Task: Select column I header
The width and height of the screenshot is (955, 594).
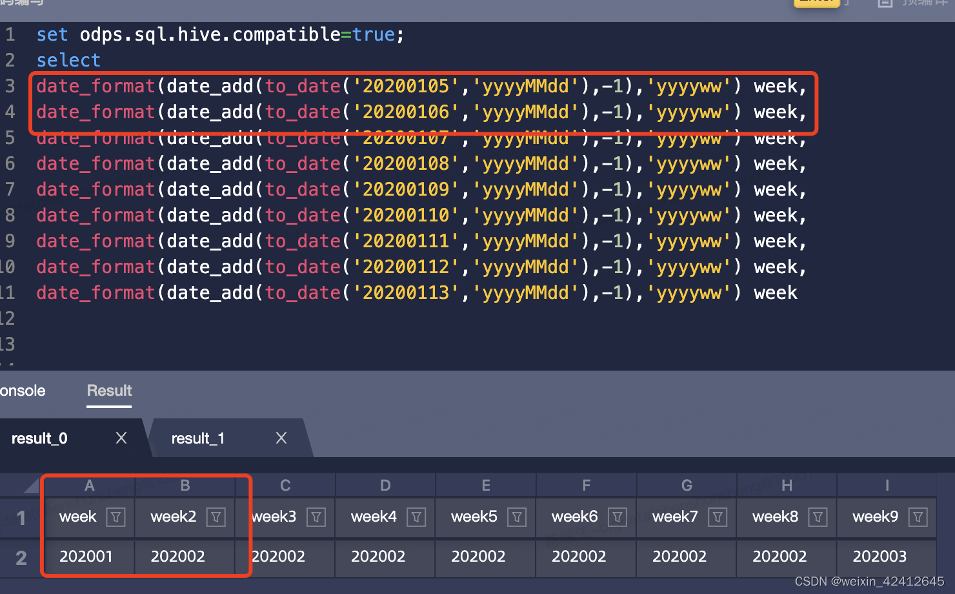Action: [x=887, y=486]
